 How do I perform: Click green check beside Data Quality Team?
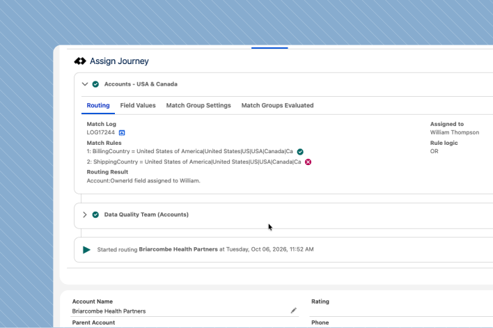95,214
